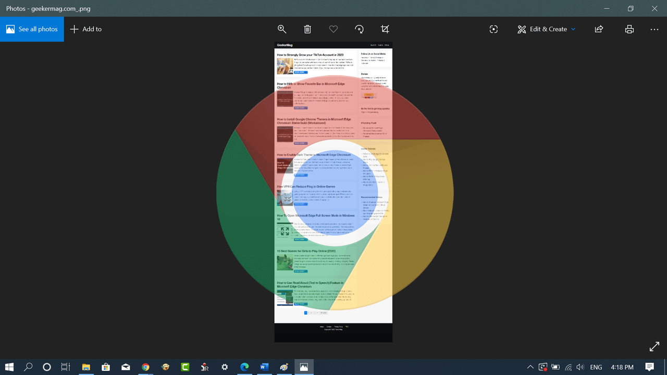Viewport: 667px width, 375px height.
Task: Delete the photo with trash icon
Action: pyautogui.click(x=307, y=29)
